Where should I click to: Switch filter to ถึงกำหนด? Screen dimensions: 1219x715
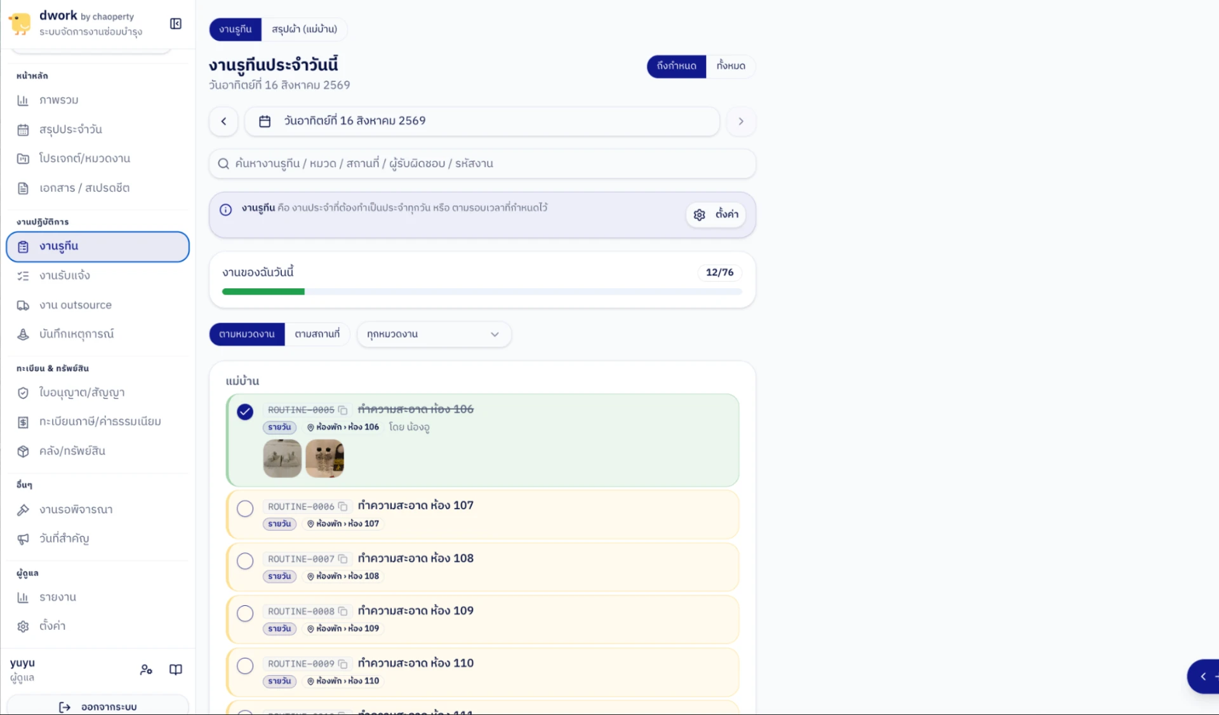[676, 66]
